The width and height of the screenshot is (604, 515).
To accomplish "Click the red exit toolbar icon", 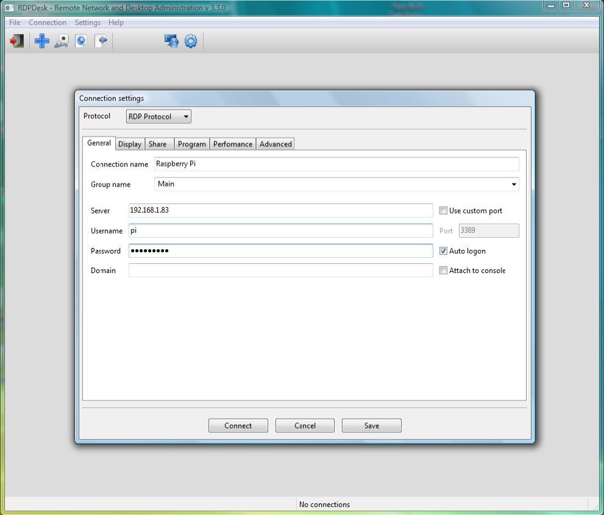I will pos(16,41).
